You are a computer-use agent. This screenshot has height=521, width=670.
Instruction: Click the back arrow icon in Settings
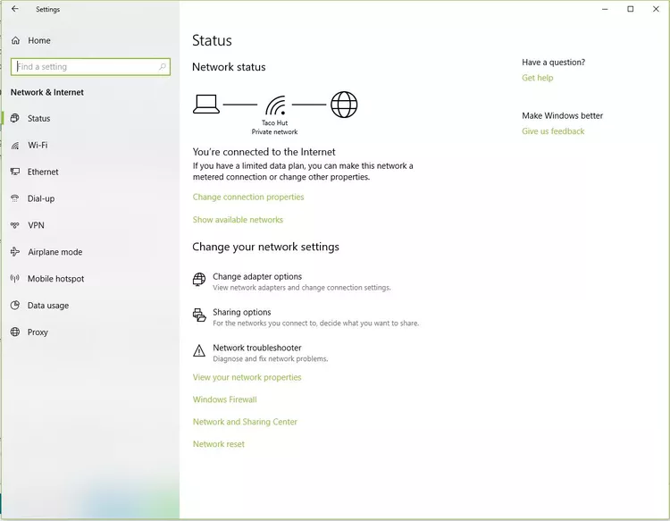[14, 9]
